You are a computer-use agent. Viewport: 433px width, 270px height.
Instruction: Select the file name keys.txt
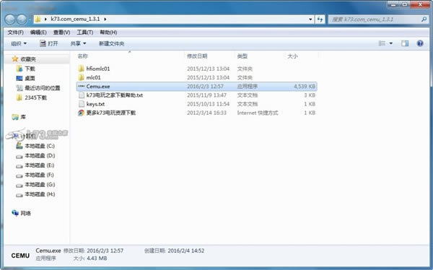coord(95,104)
